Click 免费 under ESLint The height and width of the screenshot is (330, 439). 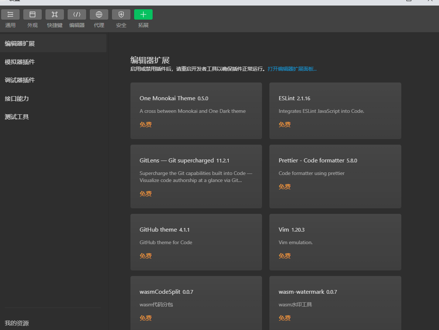point(285,124)
